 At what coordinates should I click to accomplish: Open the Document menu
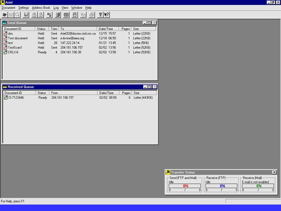click(8, 8)
